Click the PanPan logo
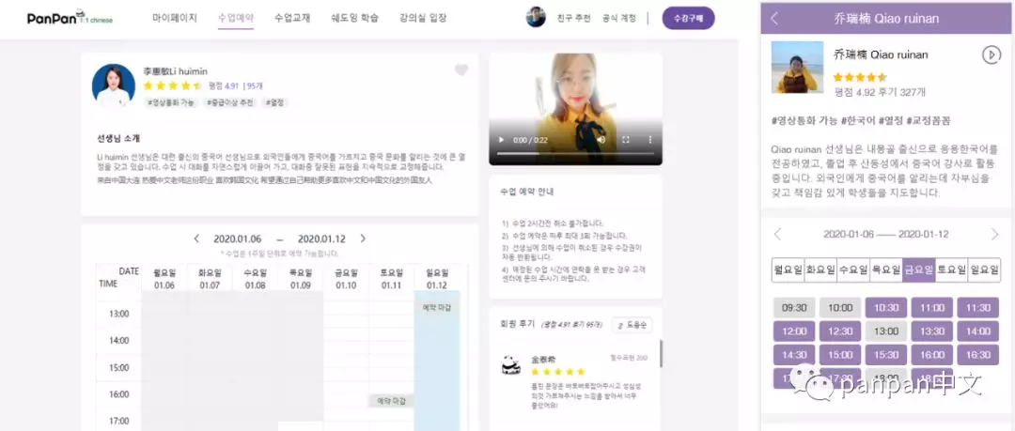Screen dimensions: 1015x431 (x=70, y=18)
